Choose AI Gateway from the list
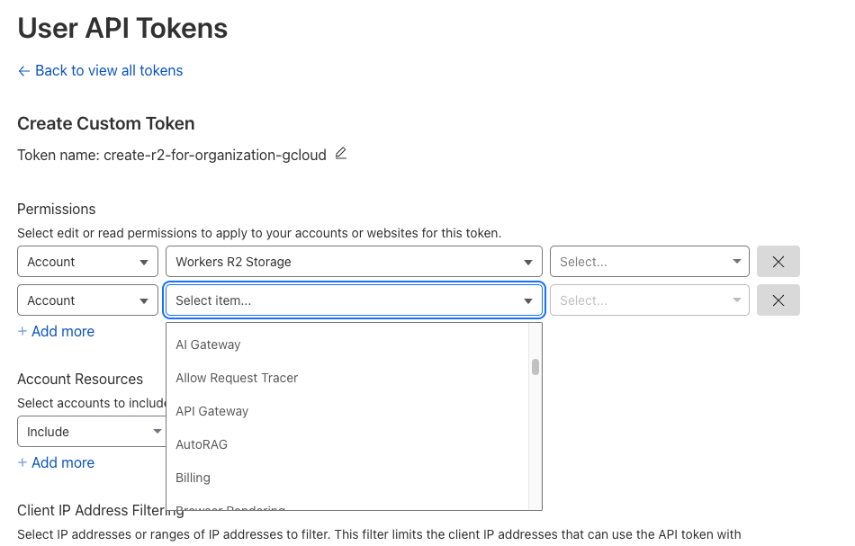855x546 pixels. 208,345
